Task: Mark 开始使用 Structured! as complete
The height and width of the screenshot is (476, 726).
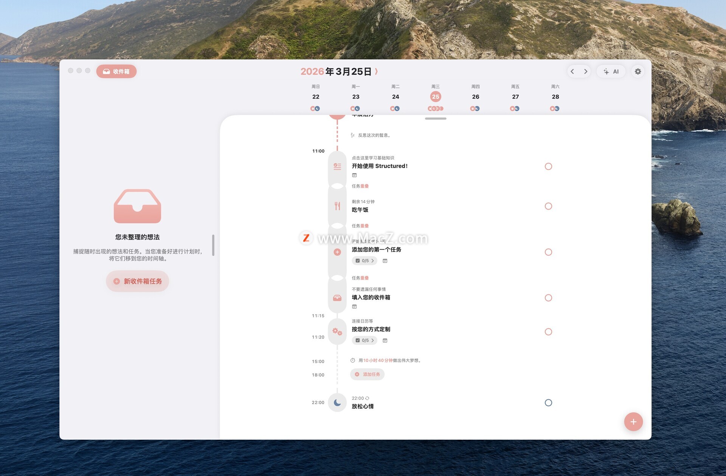Action: (x=548, y=166)
